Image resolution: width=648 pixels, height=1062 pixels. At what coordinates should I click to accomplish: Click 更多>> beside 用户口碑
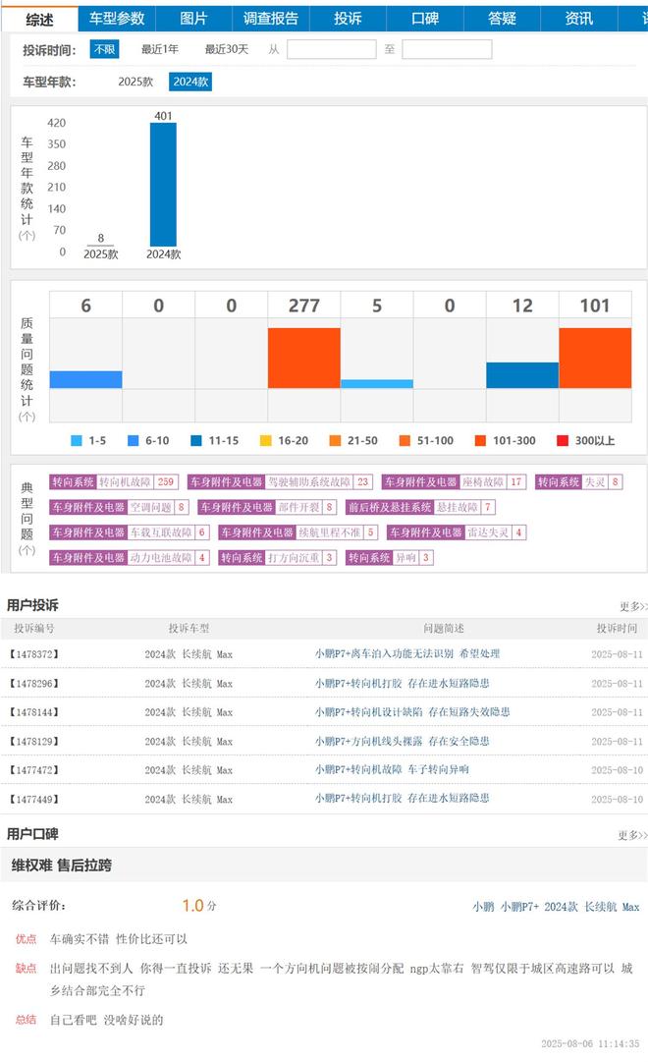(x=632, y=836)
